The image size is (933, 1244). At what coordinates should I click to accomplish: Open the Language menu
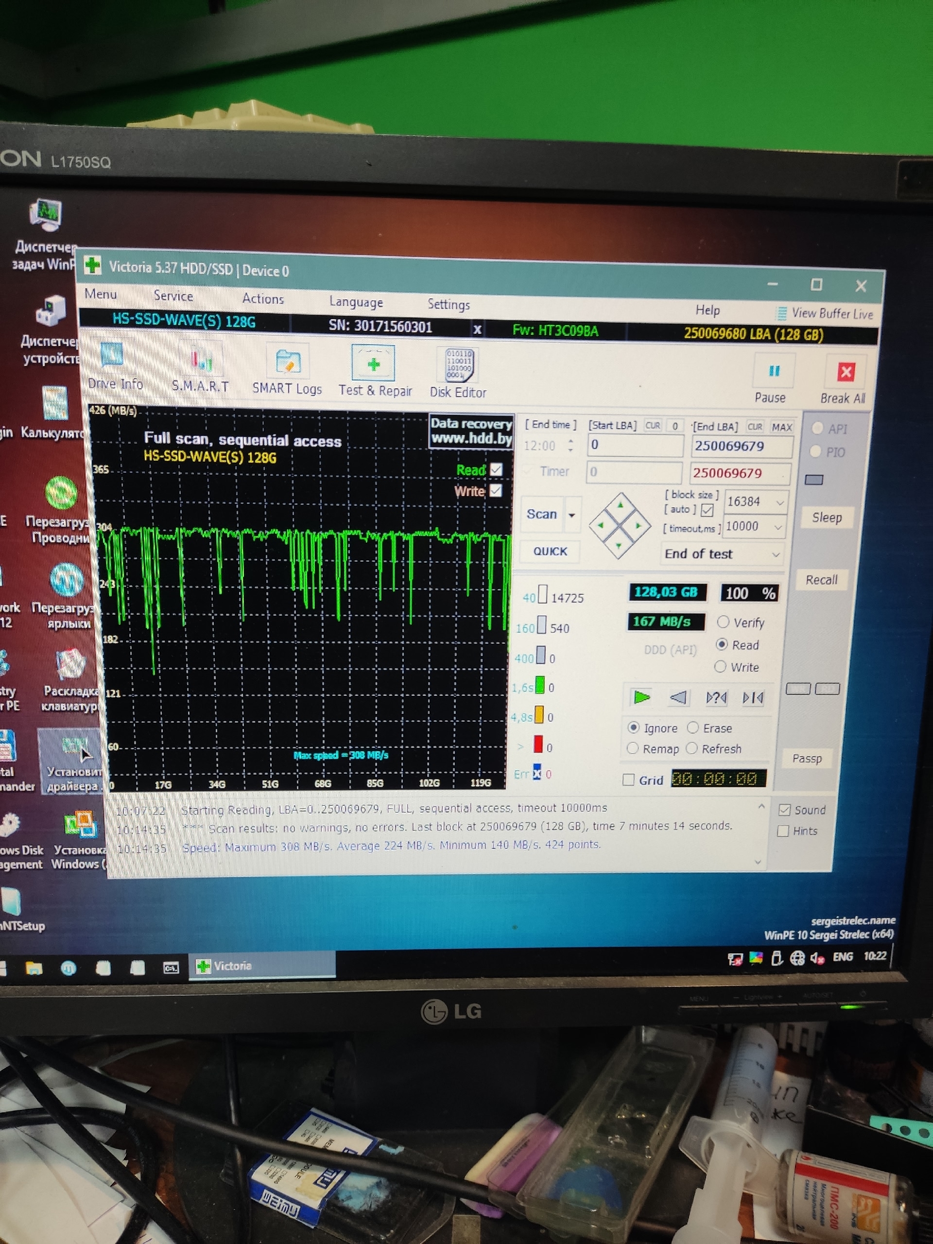tap(356, 302)
